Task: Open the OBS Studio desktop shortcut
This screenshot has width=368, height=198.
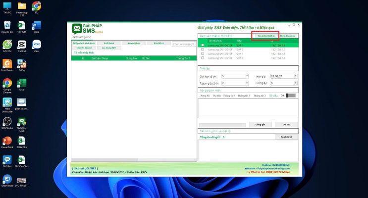Action: tap(7, 122)
